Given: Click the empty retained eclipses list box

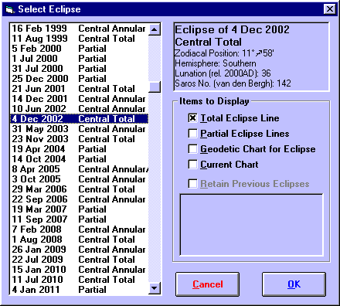Looking at the screenshot, I should pos(251,225).
